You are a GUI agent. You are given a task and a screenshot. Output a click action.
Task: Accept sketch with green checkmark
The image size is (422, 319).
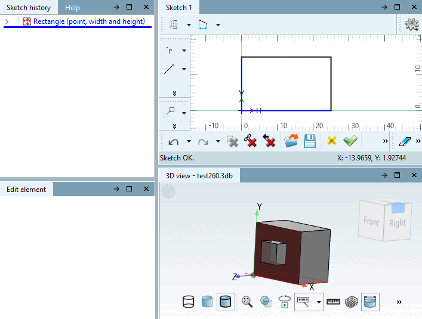350,141
